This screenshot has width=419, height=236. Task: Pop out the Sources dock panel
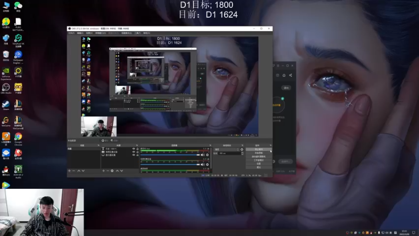[137, 145]
